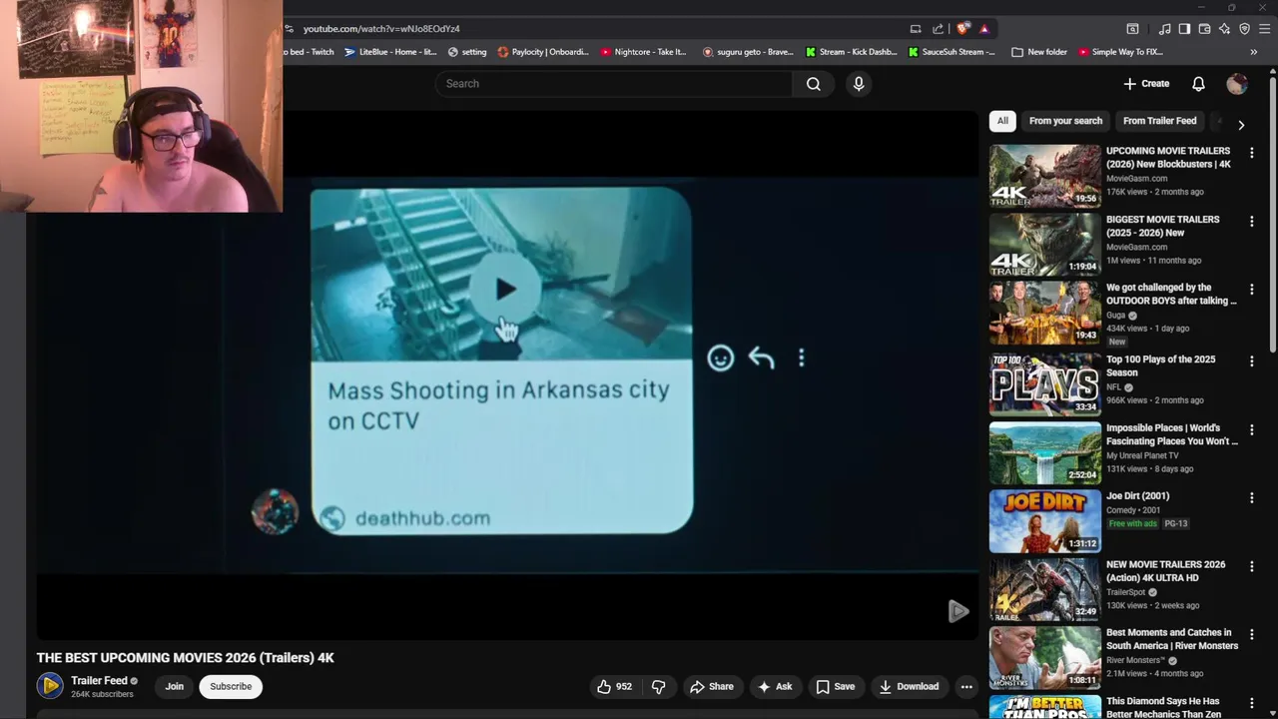
Task: Show more filter chips with the right chevron
Action: 1241,125
